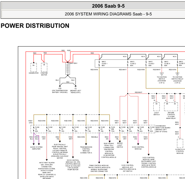Click the G2 ground symbol behind left headlight
The width and height of the screenshot is (185, 179).
[75, 86]
